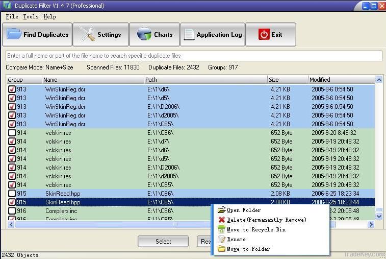Screen dimensions: 386x259
Task: Click the Find Duplicates folder icon
Action: click(14, 34)
